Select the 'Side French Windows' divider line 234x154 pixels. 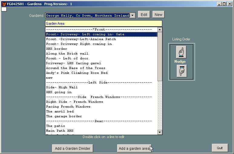(x=101, y=97)
